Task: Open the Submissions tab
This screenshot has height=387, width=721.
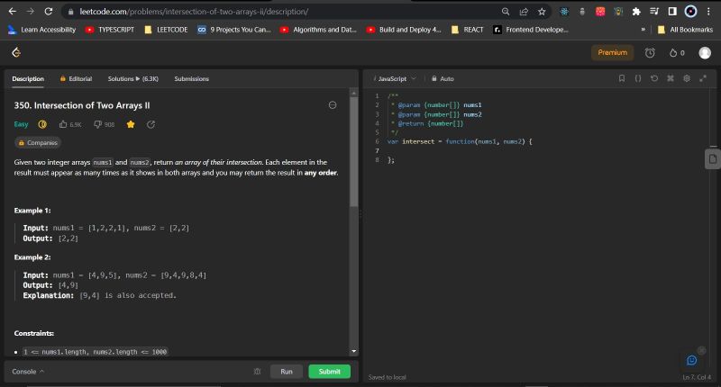Action: [191, 79]
